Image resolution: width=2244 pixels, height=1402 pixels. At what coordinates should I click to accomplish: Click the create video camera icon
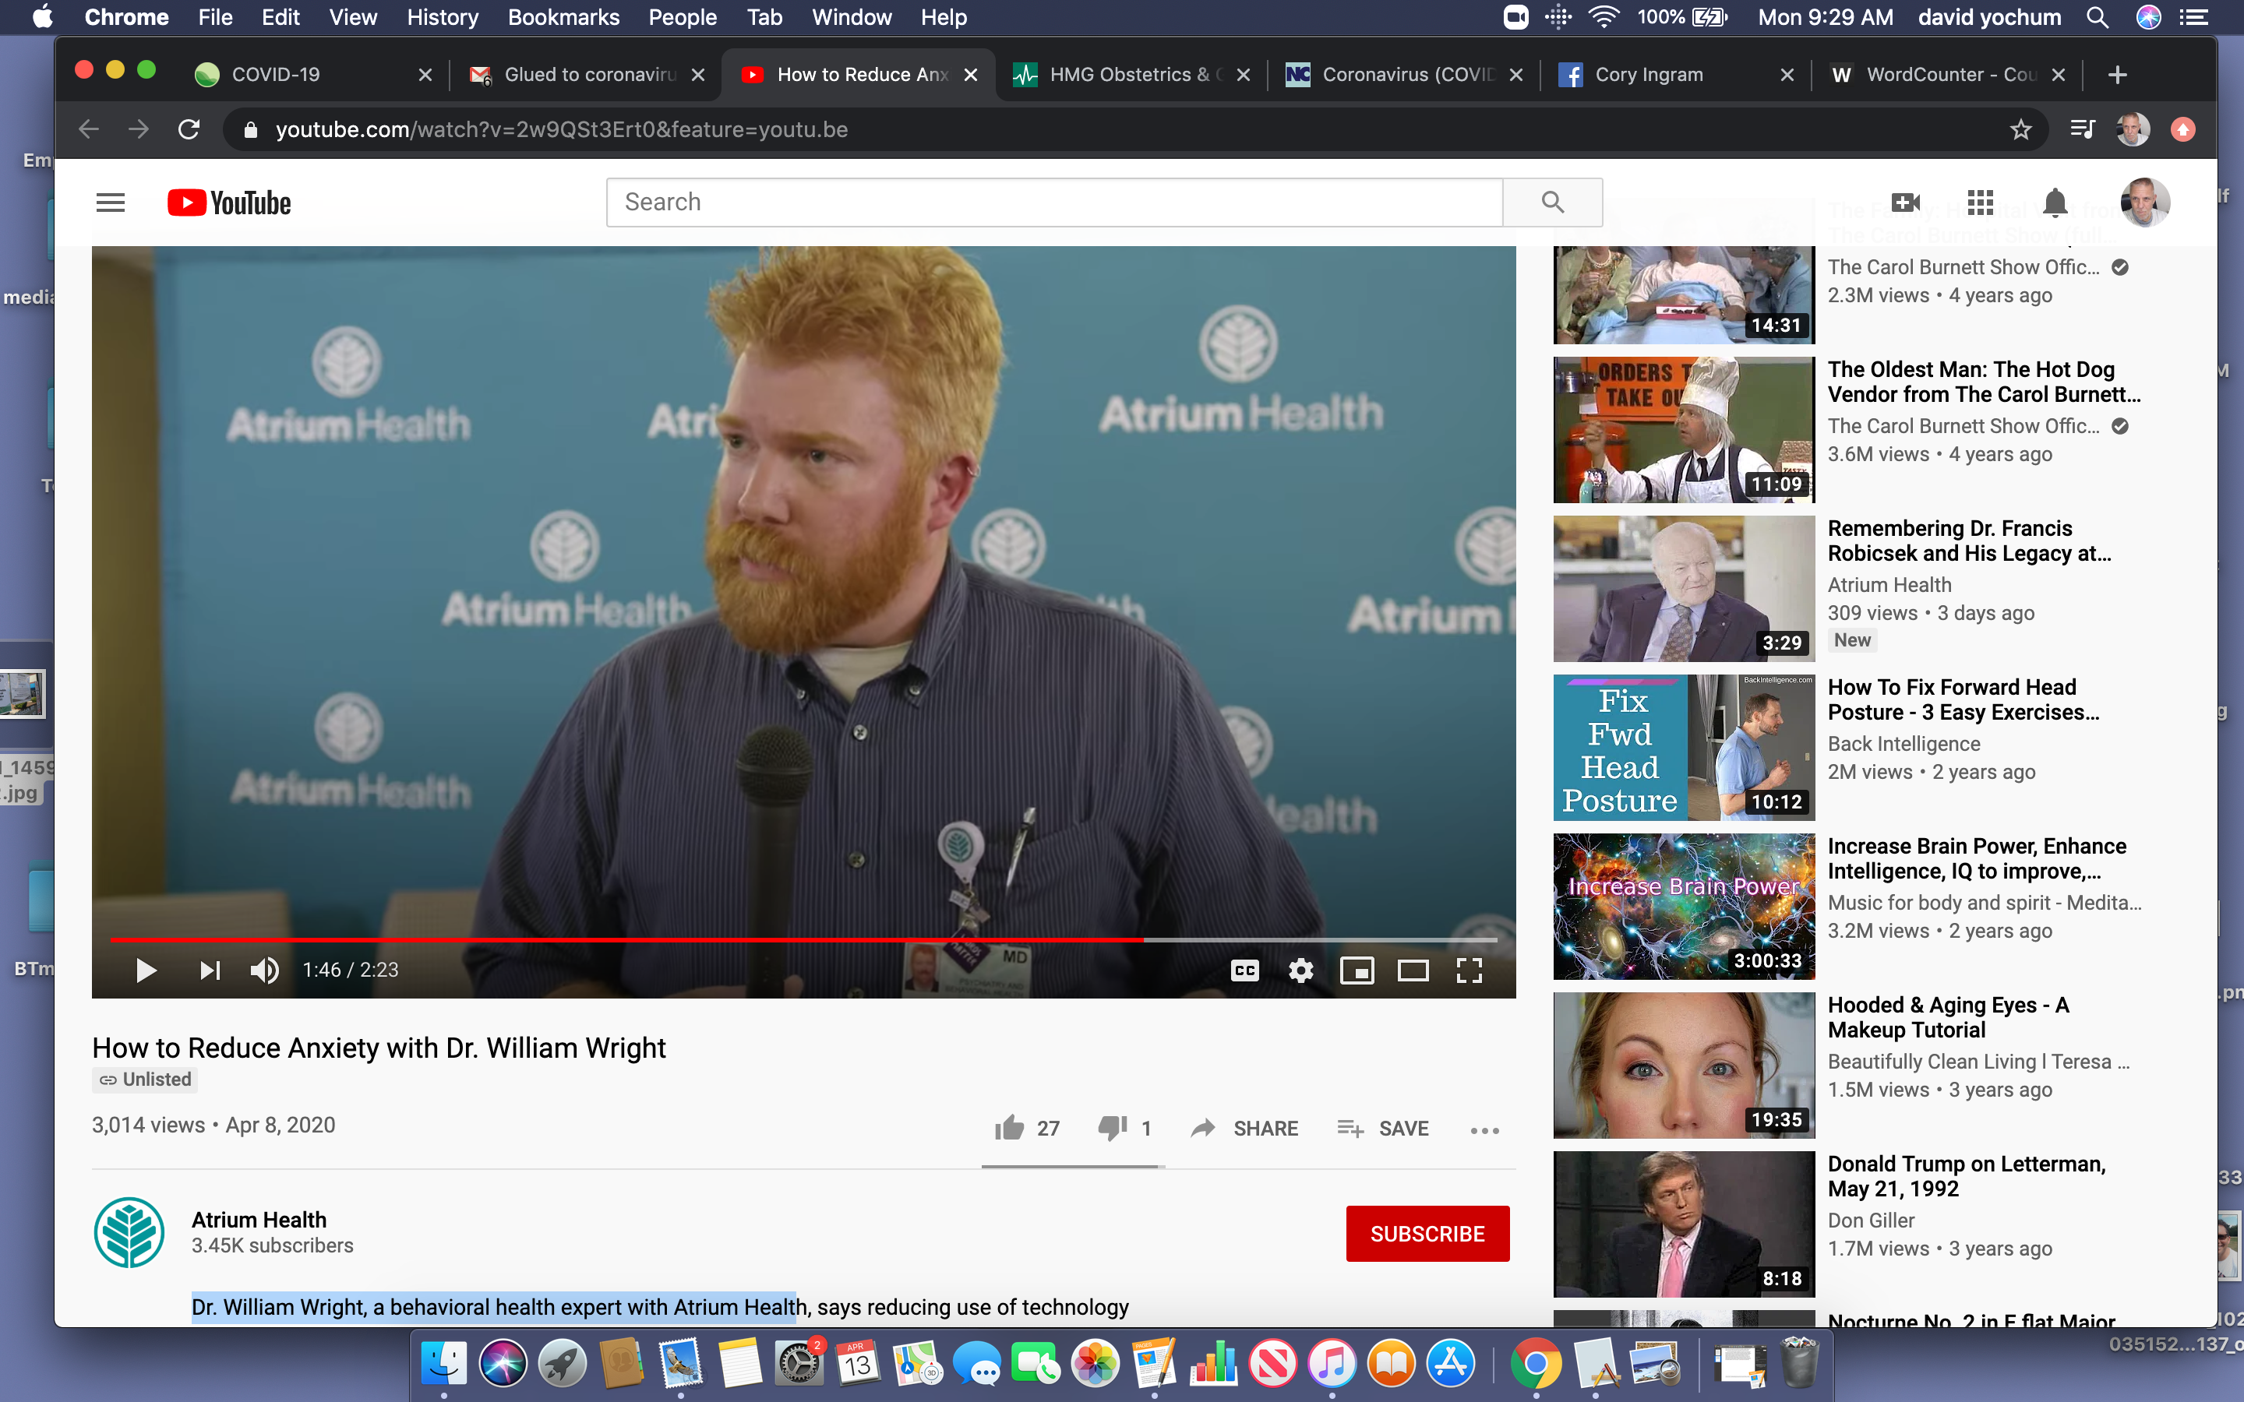click(1906, 203)
